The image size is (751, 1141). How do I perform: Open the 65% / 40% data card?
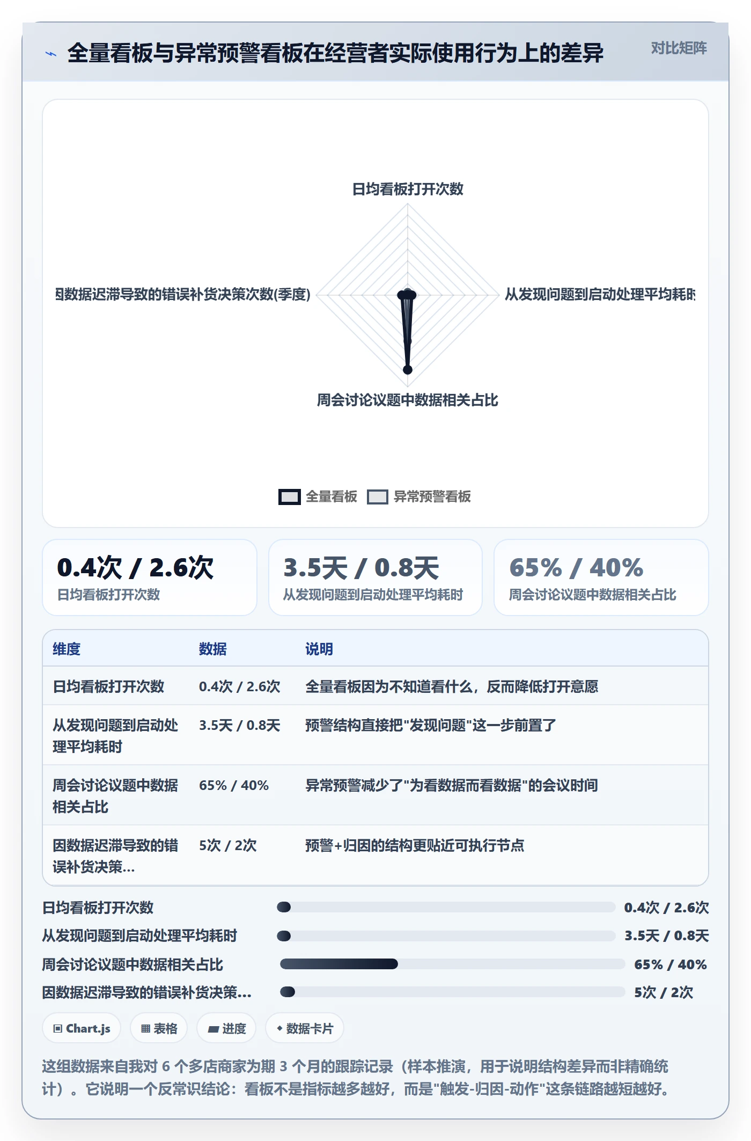[x=601, y=577]
